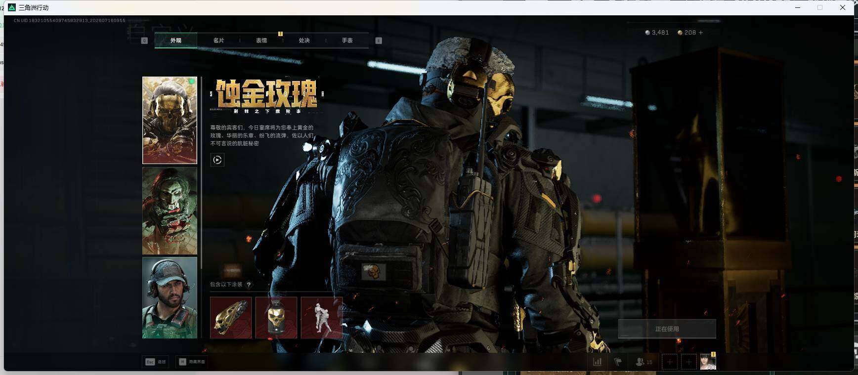Click the E key next-tab icon
858x375 pixels.
379,41
